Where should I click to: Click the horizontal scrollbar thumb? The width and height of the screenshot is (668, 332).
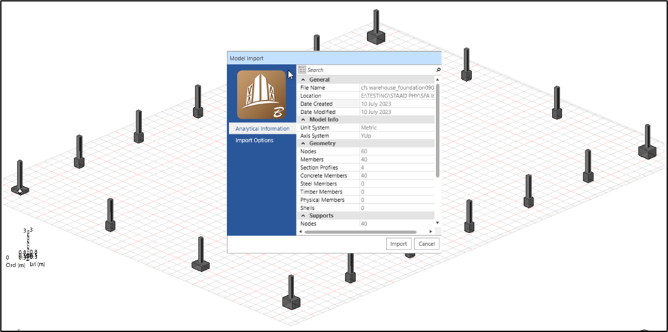360,232
